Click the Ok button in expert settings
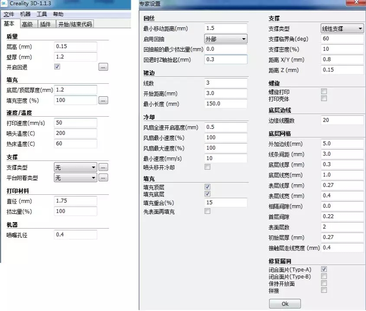Viewport: 366px width, 311px height. pos(285,304)
